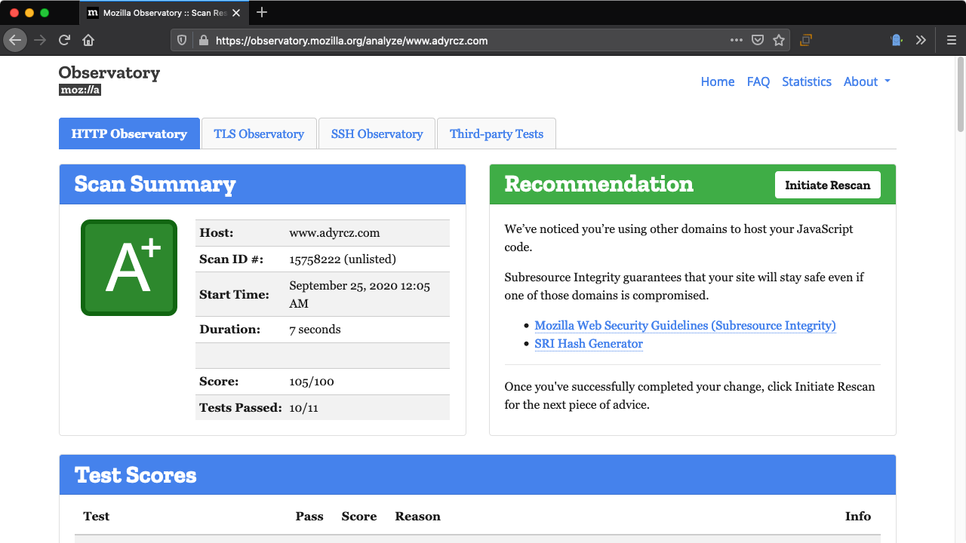Screen dimensions: 966x543
Task: Open the browser home page icon
Action: [x=88, y=40]
